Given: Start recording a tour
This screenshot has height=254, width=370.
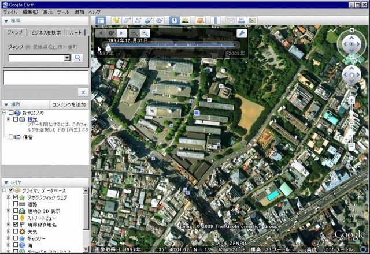Looking at the screenshot, I should pyautogui.click(x=160, y=21).
